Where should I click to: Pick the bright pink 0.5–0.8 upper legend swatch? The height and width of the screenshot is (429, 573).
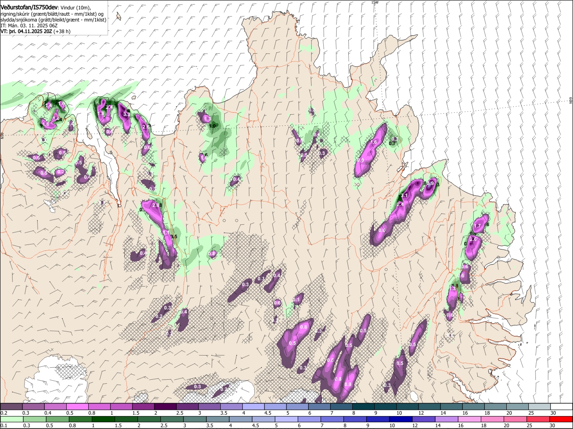pos(77,406)
